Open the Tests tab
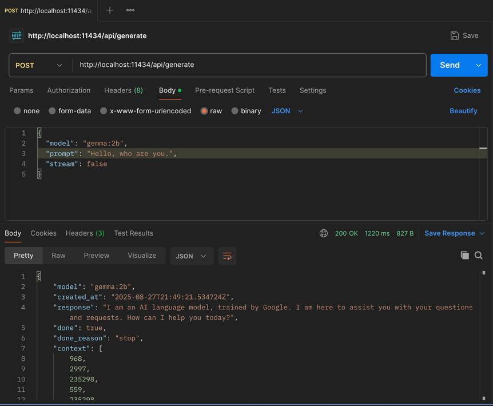The height and width of the screenshot is (406, 493). click(277, 90)
